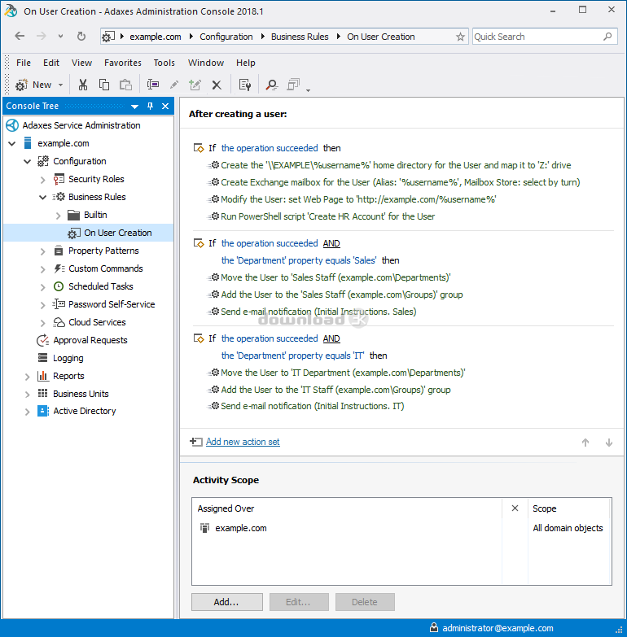Expand the Active Directory node

pyautogui.click(x=27, y=412)
